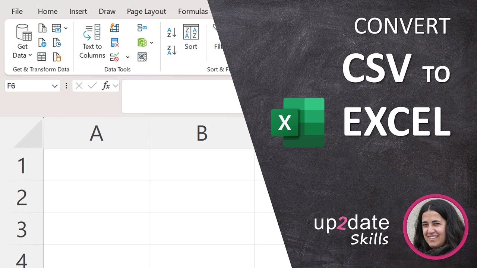Select row 4 header
477x268 pixels.
tap(22, 257)
